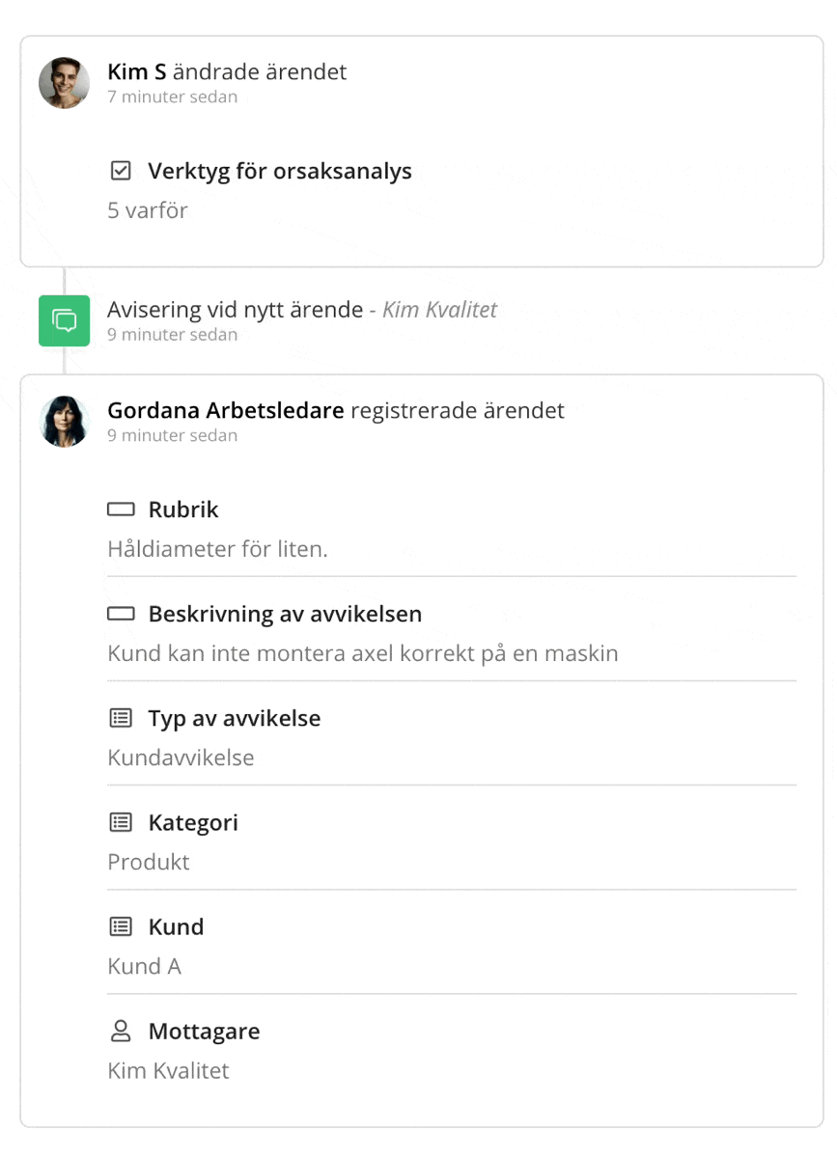Image resolution: width=837 pixels, height=1158 pixels.
Task: Open the Kategori selection showing Produkt
Action: [x=148, y=862]
